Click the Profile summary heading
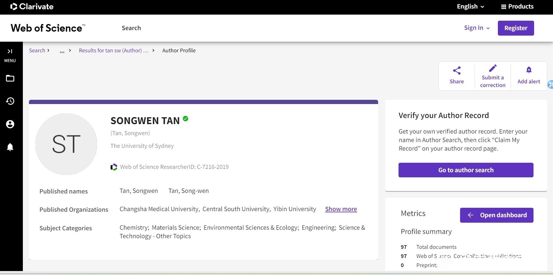The image size is (553, 275). (426, 231)
